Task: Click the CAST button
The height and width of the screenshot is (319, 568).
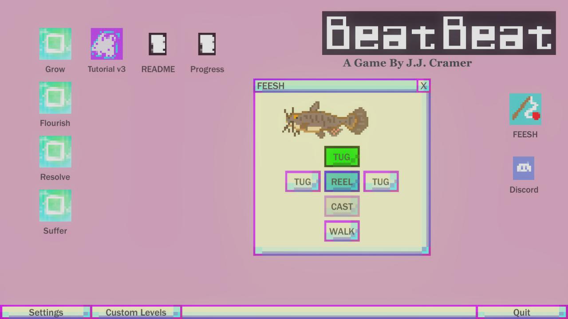Action: pyautogui.click(x=342, y=206)
